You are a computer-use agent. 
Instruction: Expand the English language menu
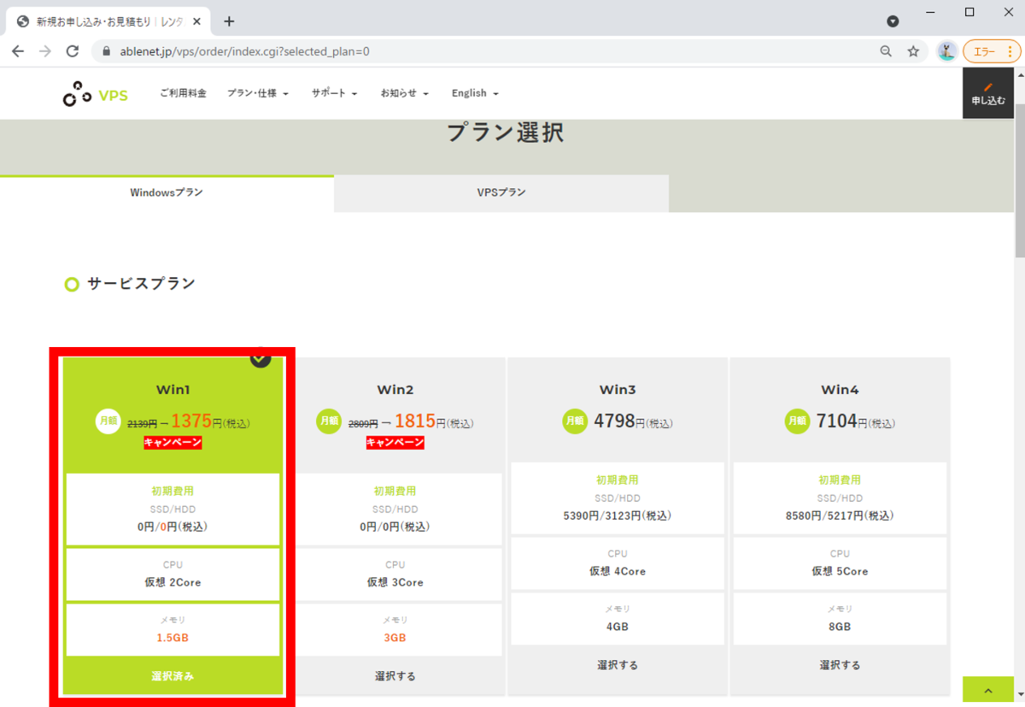475,93
